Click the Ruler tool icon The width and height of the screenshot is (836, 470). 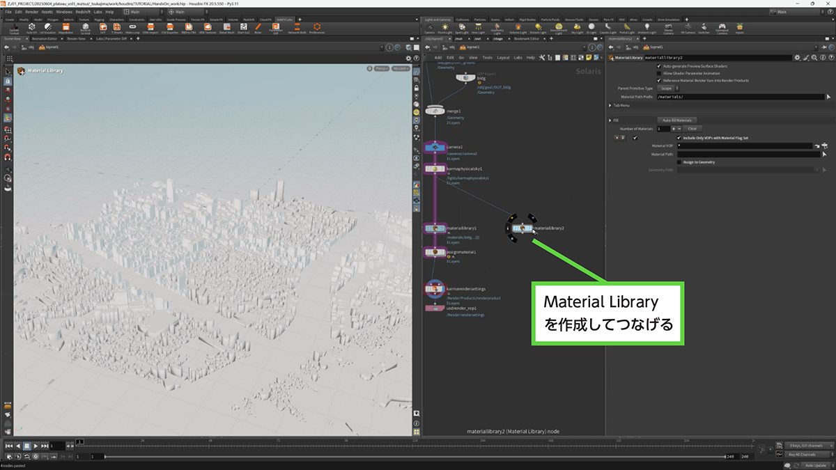coord(258,26)
